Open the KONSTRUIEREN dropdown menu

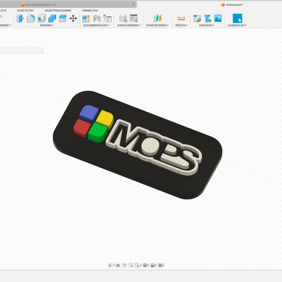click(x=158, y=25)
